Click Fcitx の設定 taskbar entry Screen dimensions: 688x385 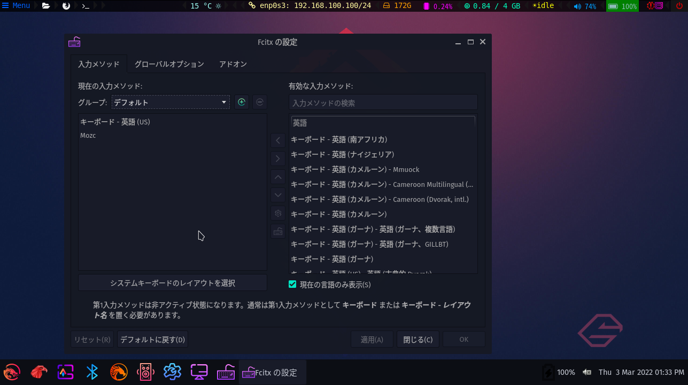273,372
